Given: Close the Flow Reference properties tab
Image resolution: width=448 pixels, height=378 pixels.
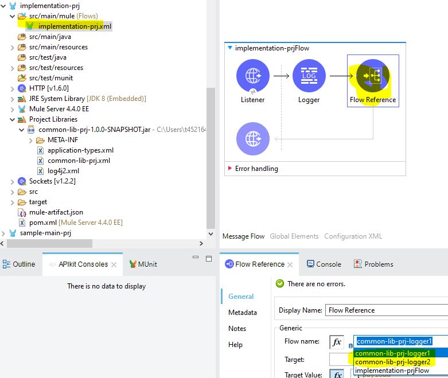Looking at the screenshot, I should 290,264.
